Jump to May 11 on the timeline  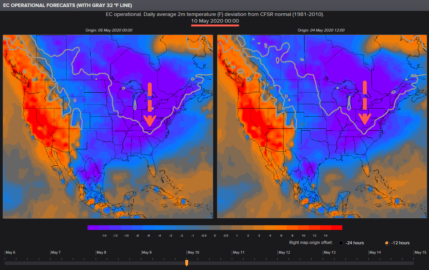238,252
